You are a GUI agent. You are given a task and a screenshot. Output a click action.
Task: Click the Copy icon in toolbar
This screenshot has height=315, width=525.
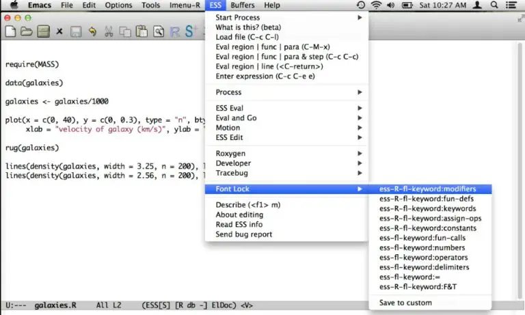click(125, 31)
